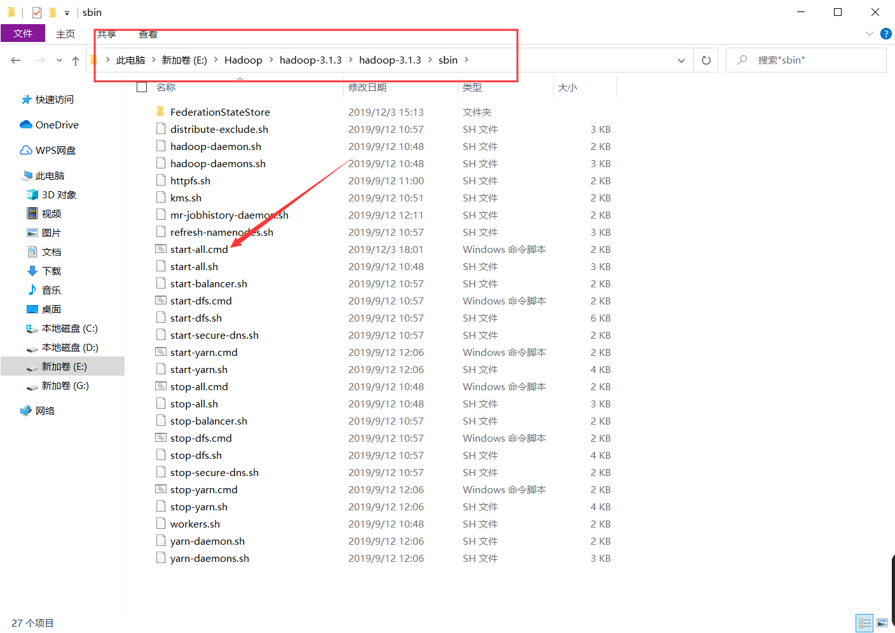
Task: Select WPS网盘 in the navigation pane
Action: tap(55, 150)
